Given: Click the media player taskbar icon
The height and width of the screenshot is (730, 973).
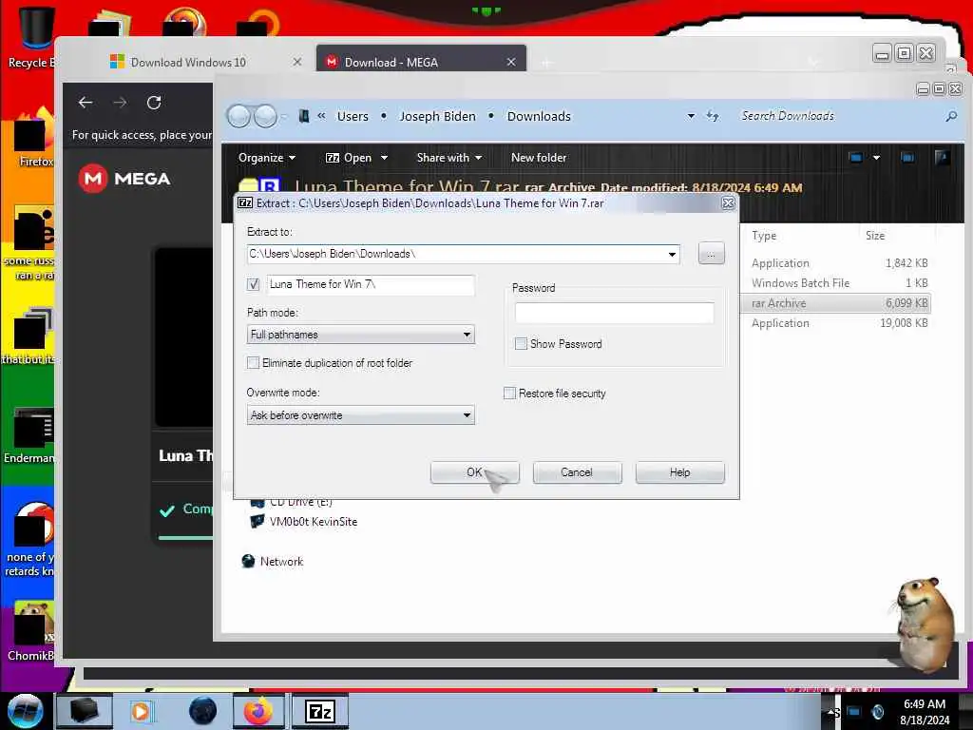Looking at the screenshot, I should pyautogui.click(x=141, y=711).
